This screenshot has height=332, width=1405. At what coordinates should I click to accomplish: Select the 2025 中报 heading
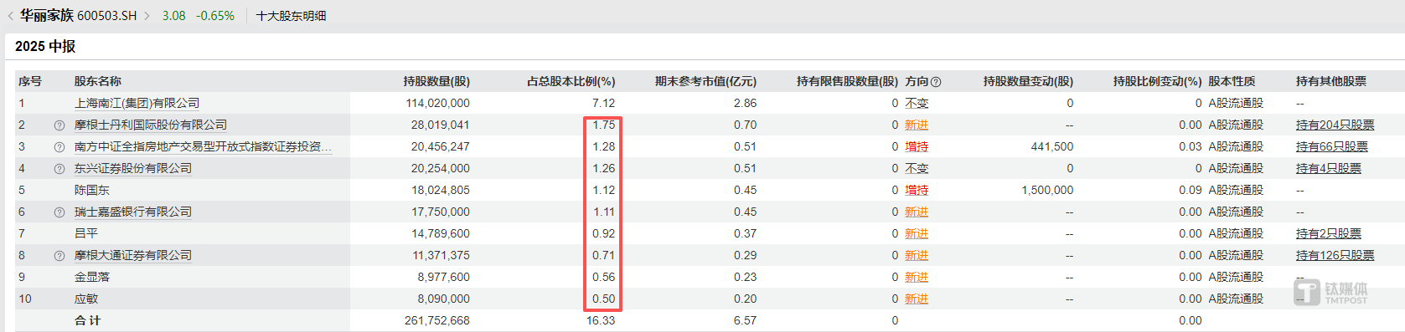click(x=45, y=46)
